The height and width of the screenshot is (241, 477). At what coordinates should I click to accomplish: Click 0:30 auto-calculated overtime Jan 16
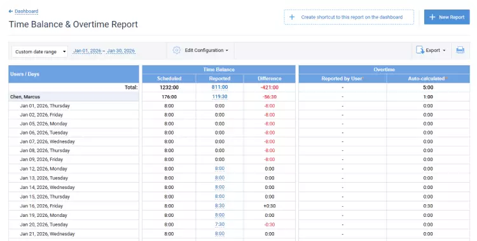click(x=428, y=206)
